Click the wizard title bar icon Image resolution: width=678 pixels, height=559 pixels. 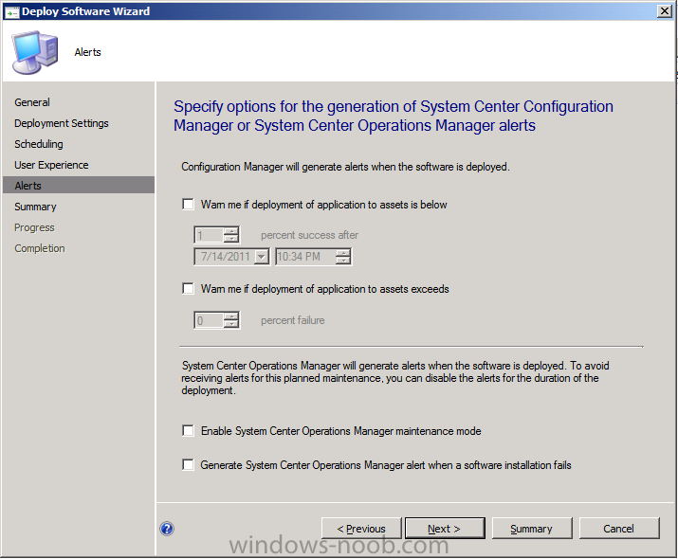point(11,11)
